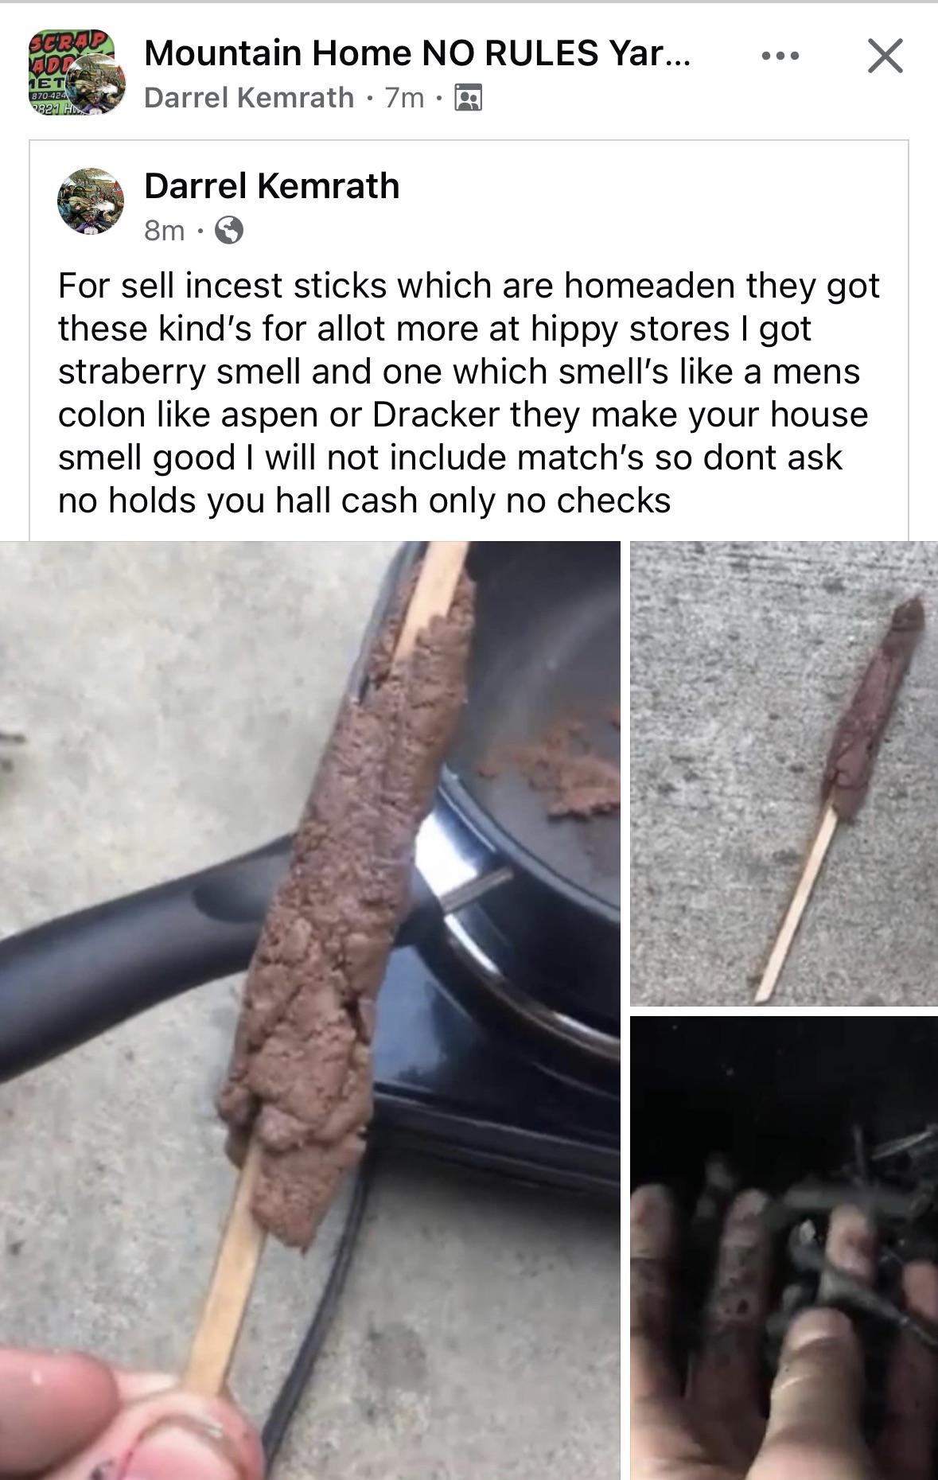Viewport: 938px width, 1480px height.
Task: Click the 7m timestamp in the header
Action: 404,98
